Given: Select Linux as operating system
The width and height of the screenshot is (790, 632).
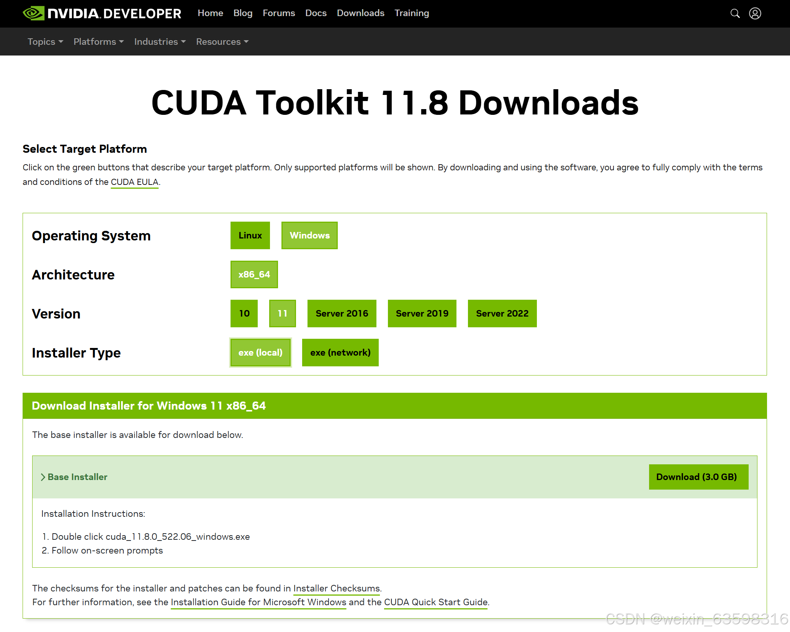Looking at the screenshot, I should click(250, 235).
